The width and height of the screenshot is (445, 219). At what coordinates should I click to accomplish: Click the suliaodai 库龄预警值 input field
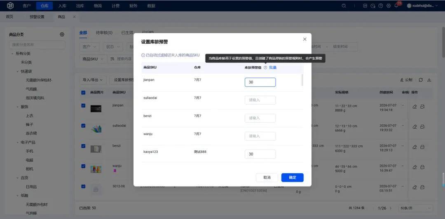tap(260, 100)
